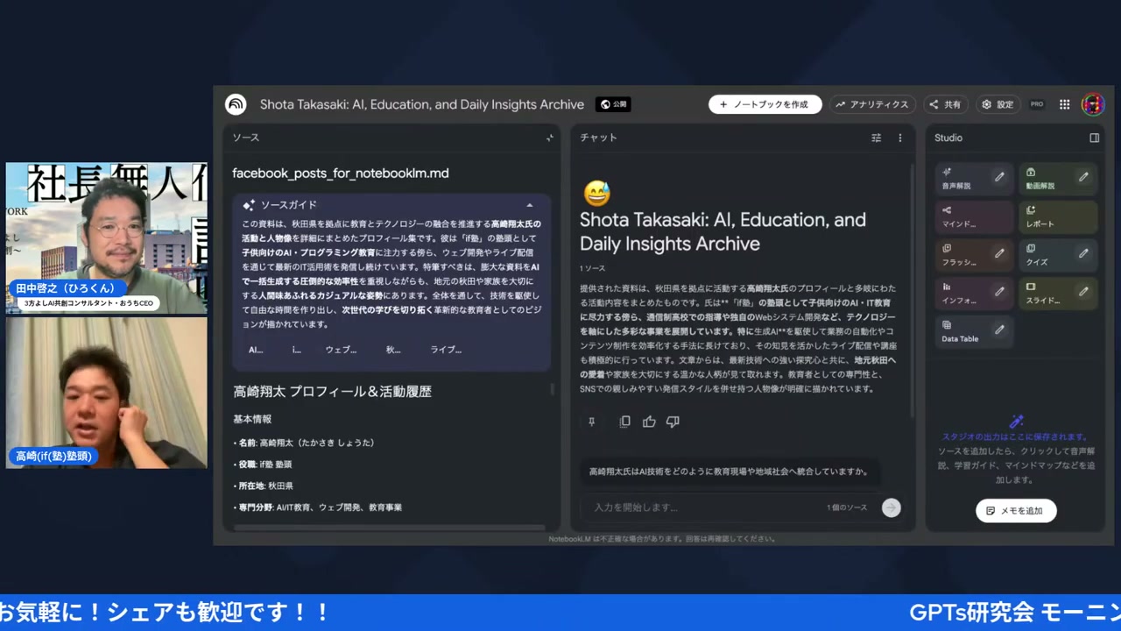The height and width of the screenshot is (631, 1121).
Task: Collapse the ソースガイド source guide
Action: pyautogui.click(x=530, y=204)
